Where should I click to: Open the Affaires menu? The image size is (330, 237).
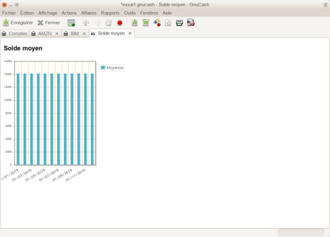click(88, 13)
